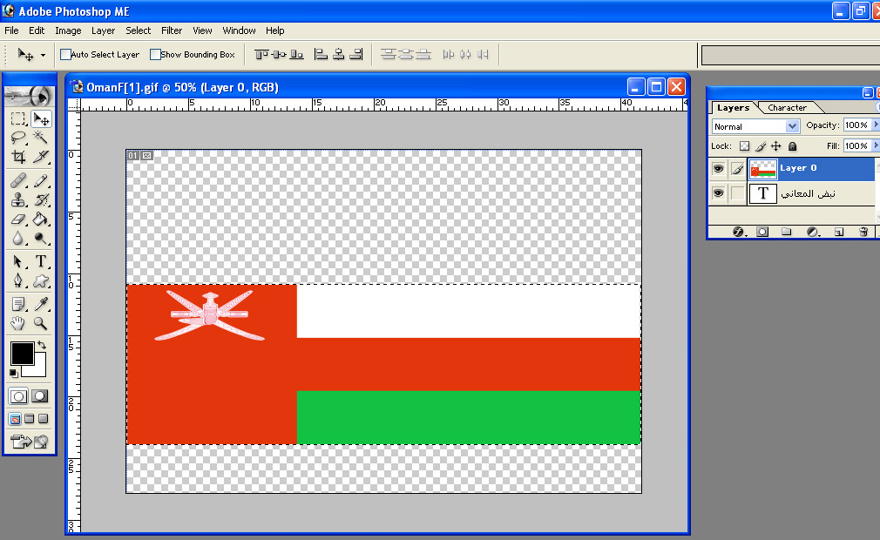Create new fill or adjustment layer
880x540 pixels.
(x=813, y=232)
